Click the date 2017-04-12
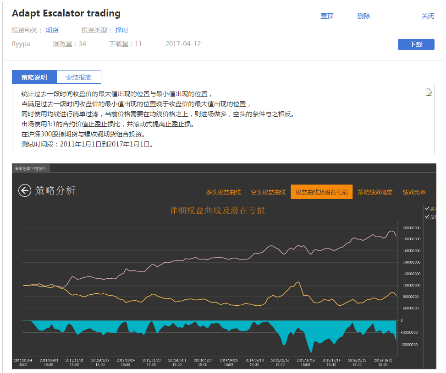Image resolution: width=446 pixels, height=373 pixels. click(x=183, y=44)
